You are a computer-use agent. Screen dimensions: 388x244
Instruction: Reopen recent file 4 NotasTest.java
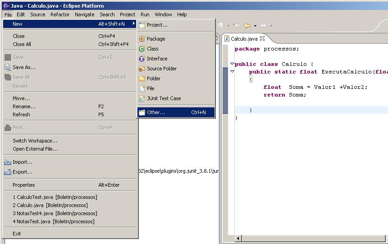pyautogui.click(x=70, y=222)
